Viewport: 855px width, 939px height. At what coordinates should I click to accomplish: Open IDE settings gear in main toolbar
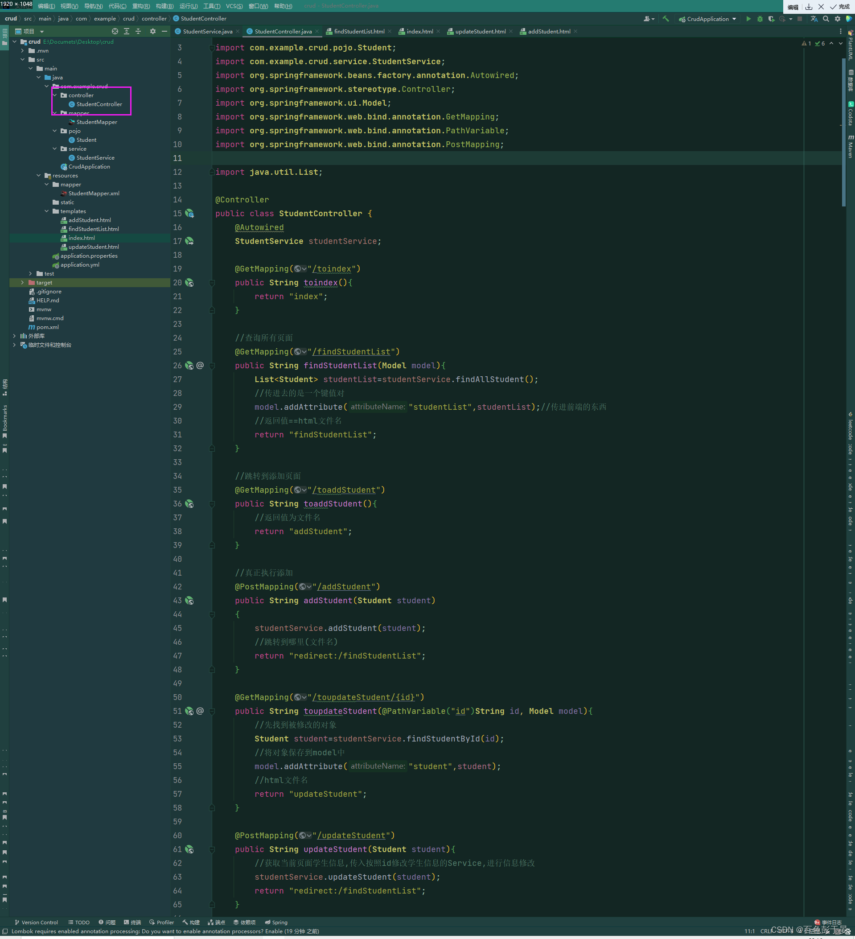[837, 19]
